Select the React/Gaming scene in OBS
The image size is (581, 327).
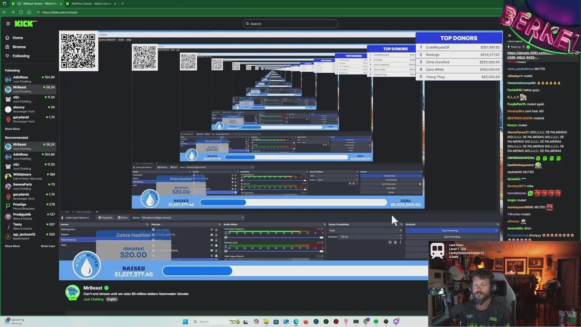[103, 240]
